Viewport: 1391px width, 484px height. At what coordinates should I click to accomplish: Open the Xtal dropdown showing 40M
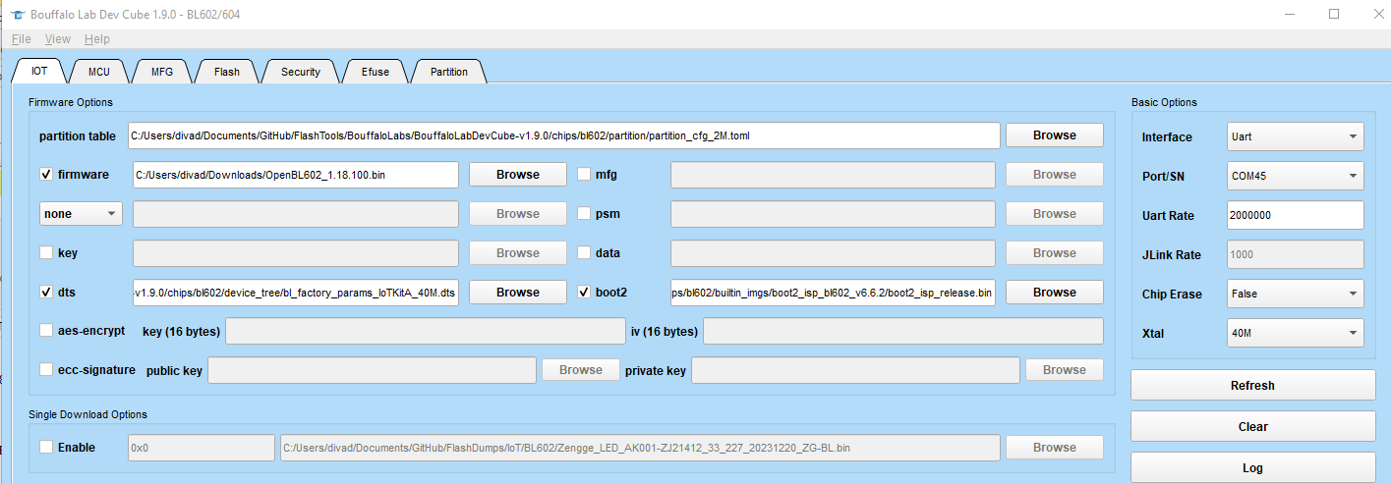pyautogui.click(x=1295, y=333)
